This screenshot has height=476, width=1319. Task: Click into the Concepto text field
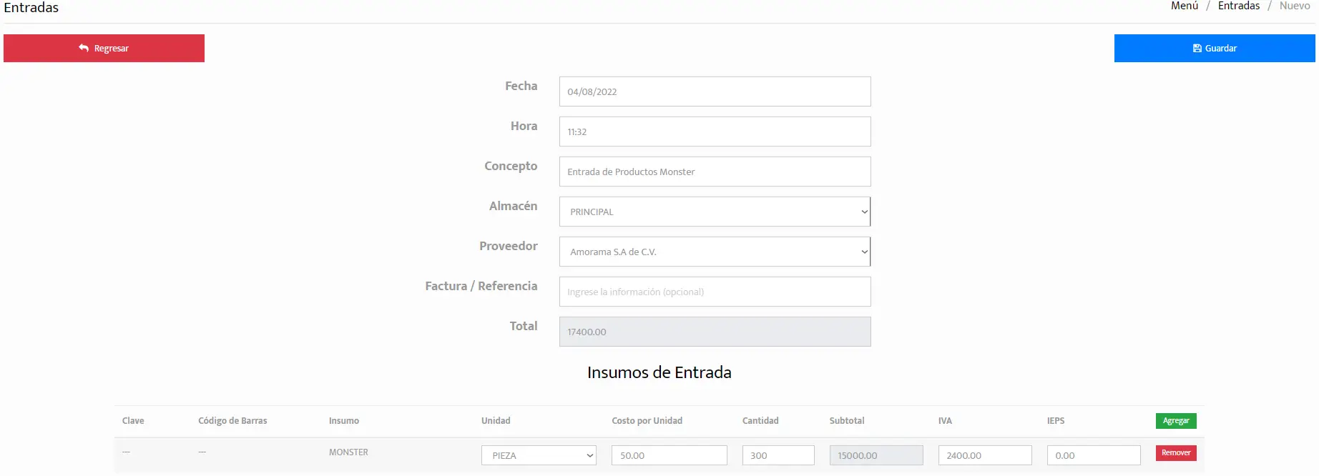[715, 172]
